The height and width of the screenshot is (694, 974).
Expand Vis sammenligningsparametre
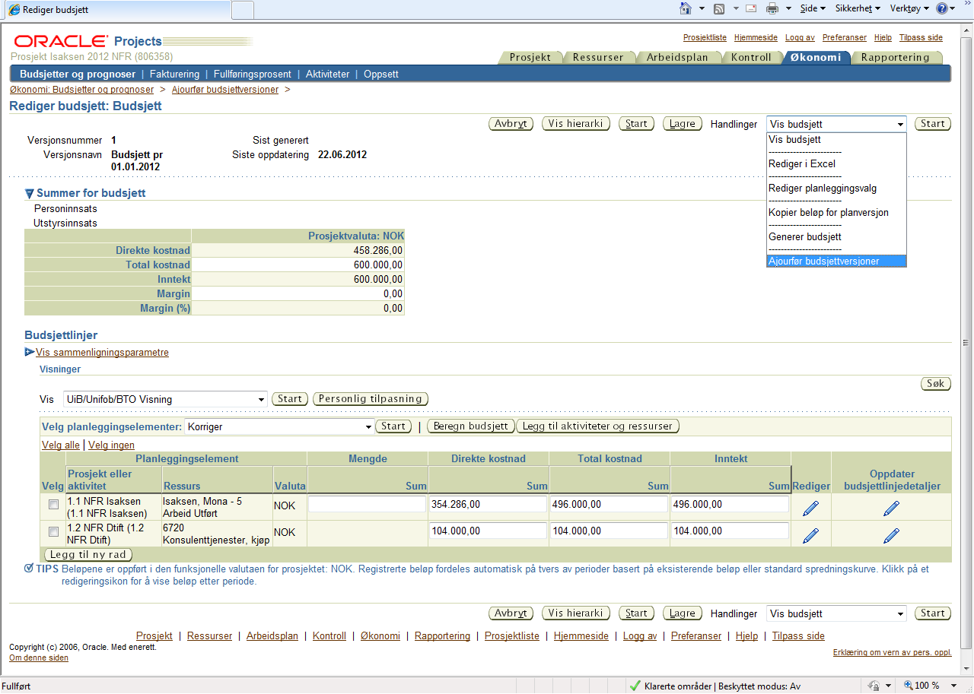(x=30, y=352)
